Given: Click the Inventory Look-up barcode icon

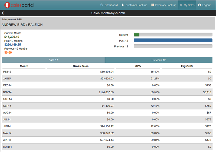Looking at the screenshot, I should tap(152, 5).
